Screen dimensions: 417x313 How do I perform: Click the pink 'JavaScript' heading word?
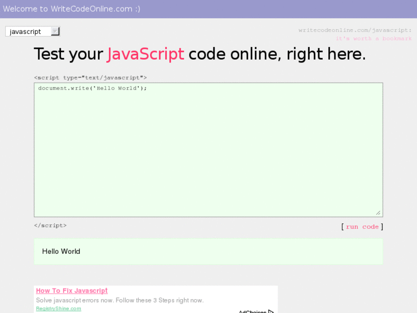coord(146,54)
